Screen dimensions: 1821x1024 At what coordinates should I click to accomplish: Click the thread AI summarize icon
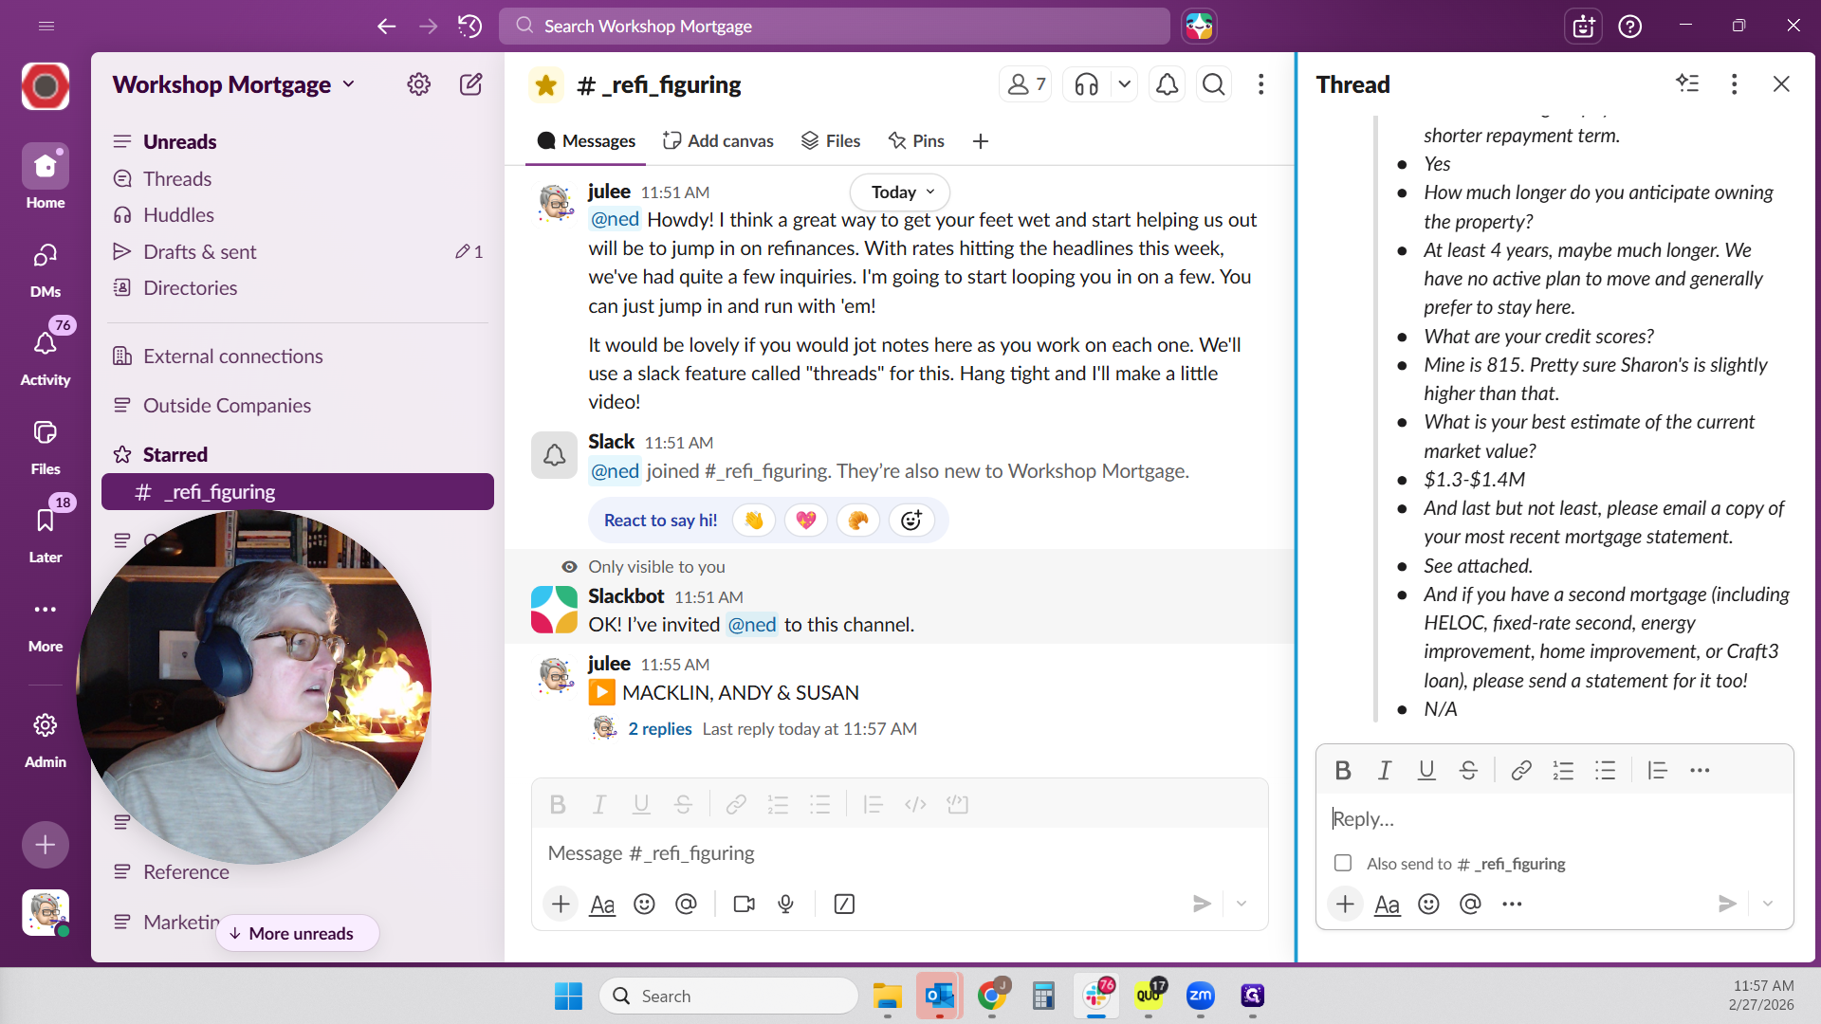(1687, 83)
